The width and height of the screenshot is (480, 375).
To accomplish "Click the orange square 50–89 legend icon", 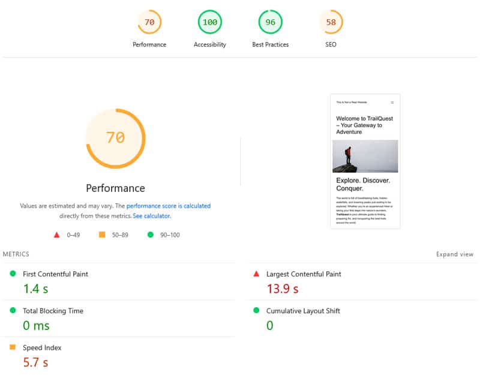I will 102,235.
